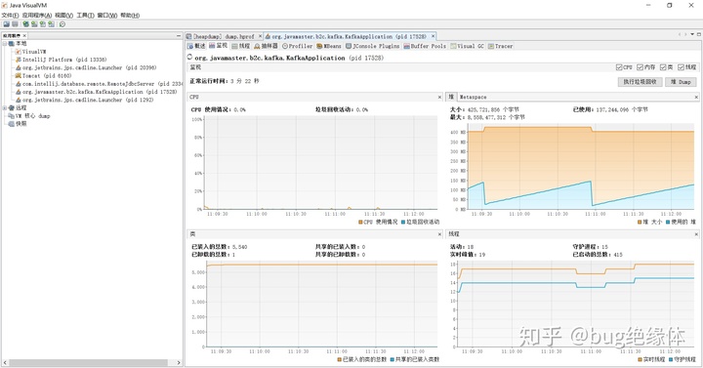Switch to the 线程 threads tab

pos(241,46)
